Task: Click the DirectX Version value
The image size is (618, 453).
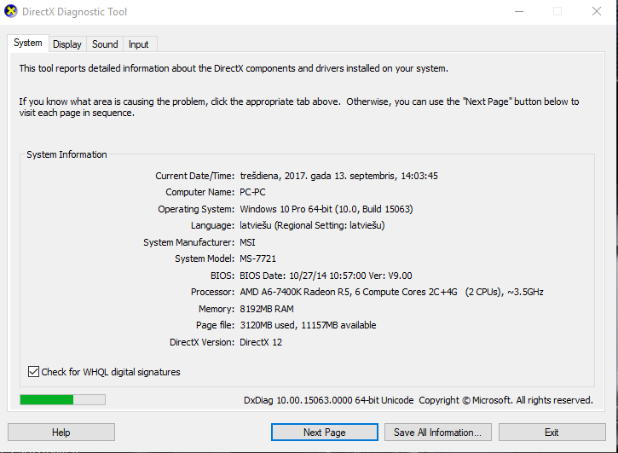Action: (261, 342)
